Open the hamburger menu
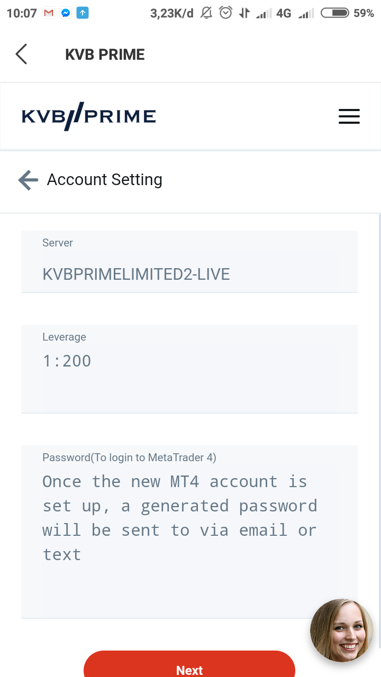381x677 pixels. pos(349,116)
